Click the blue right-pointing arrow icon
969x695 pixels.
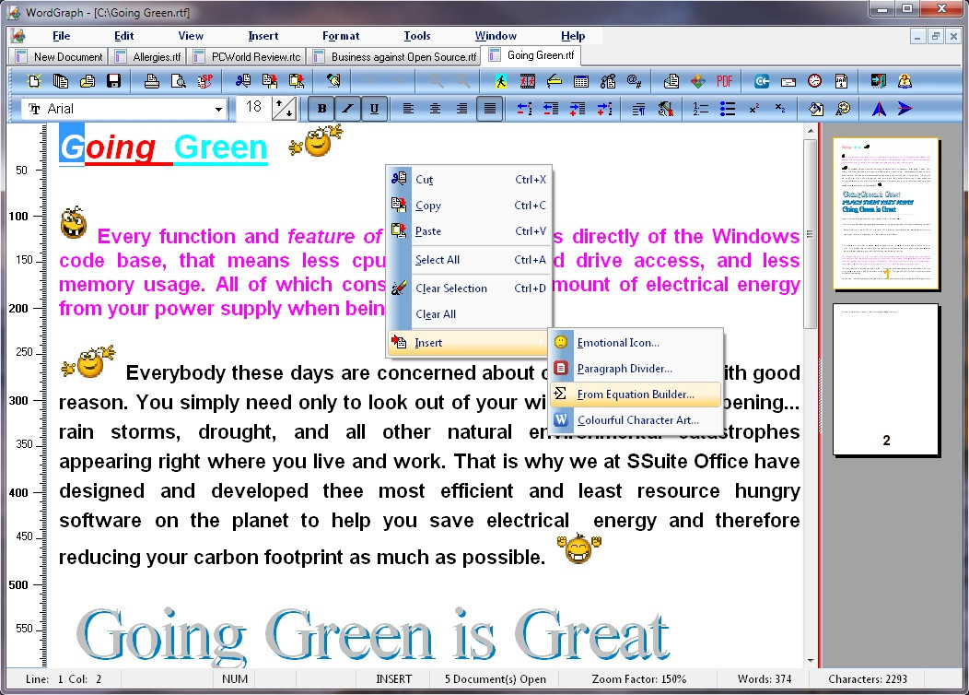(x=905, y=109)
